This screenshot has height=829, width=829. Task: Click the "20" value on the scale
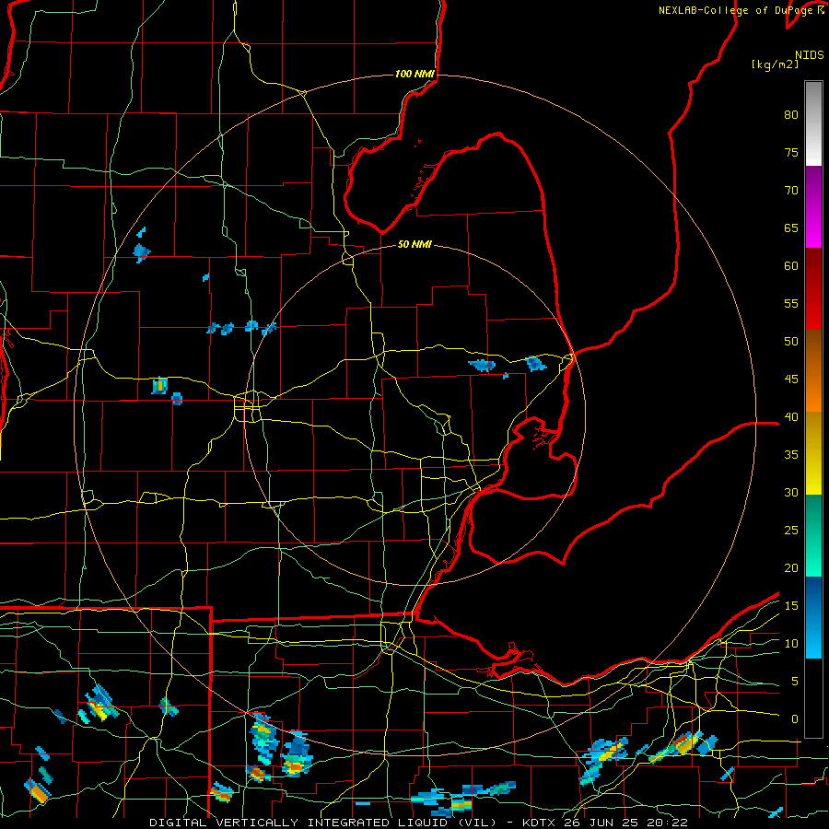pyautogui.click(x=791, y=568)
